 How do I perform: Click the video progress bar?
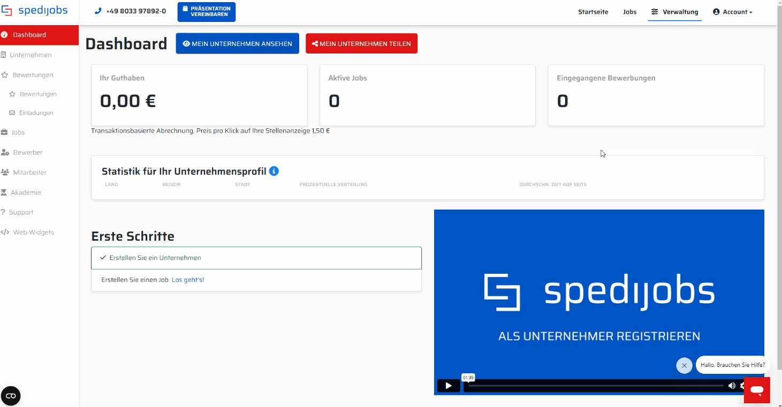point(596,386)
